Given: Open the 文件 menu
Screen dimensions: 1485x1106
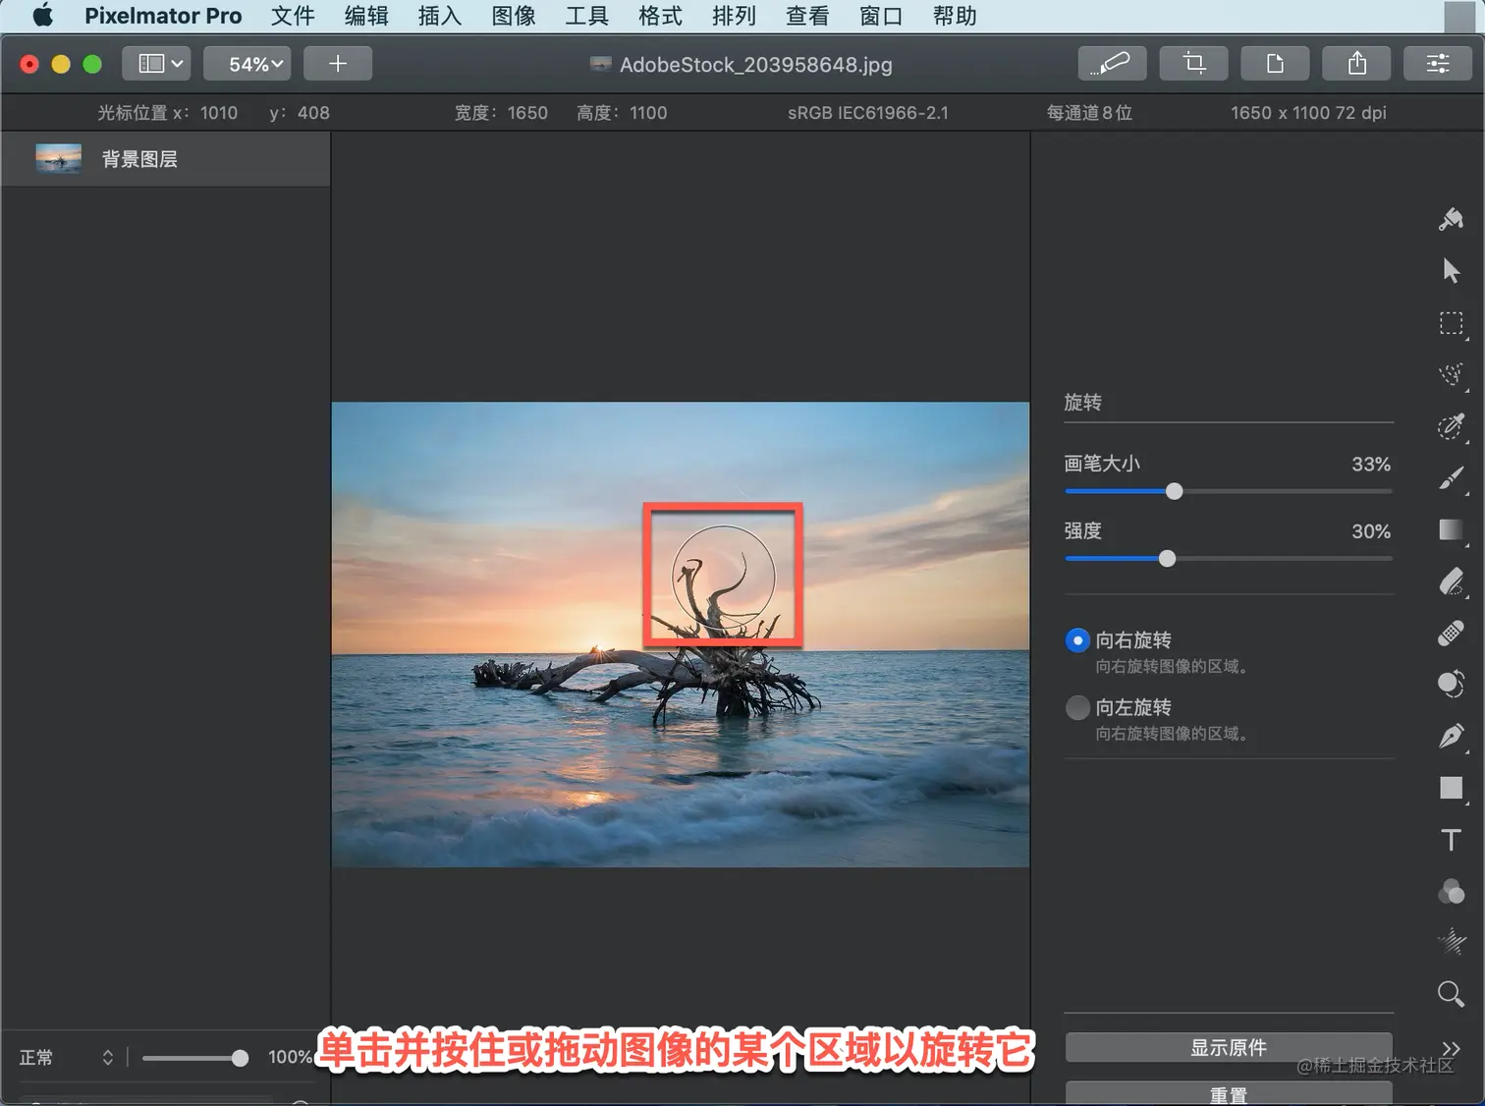Looking at the screenshot, I should [293, 16].
